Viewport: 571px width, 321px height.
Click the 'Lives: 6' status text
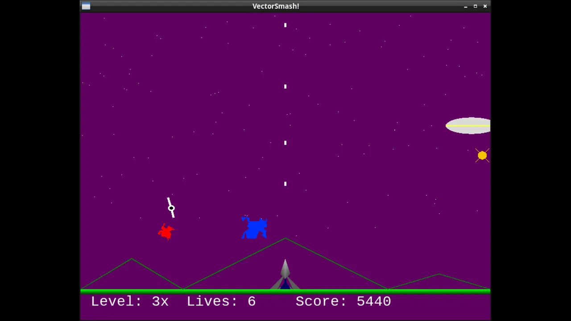pyautogui.click(x=221, y=301)
